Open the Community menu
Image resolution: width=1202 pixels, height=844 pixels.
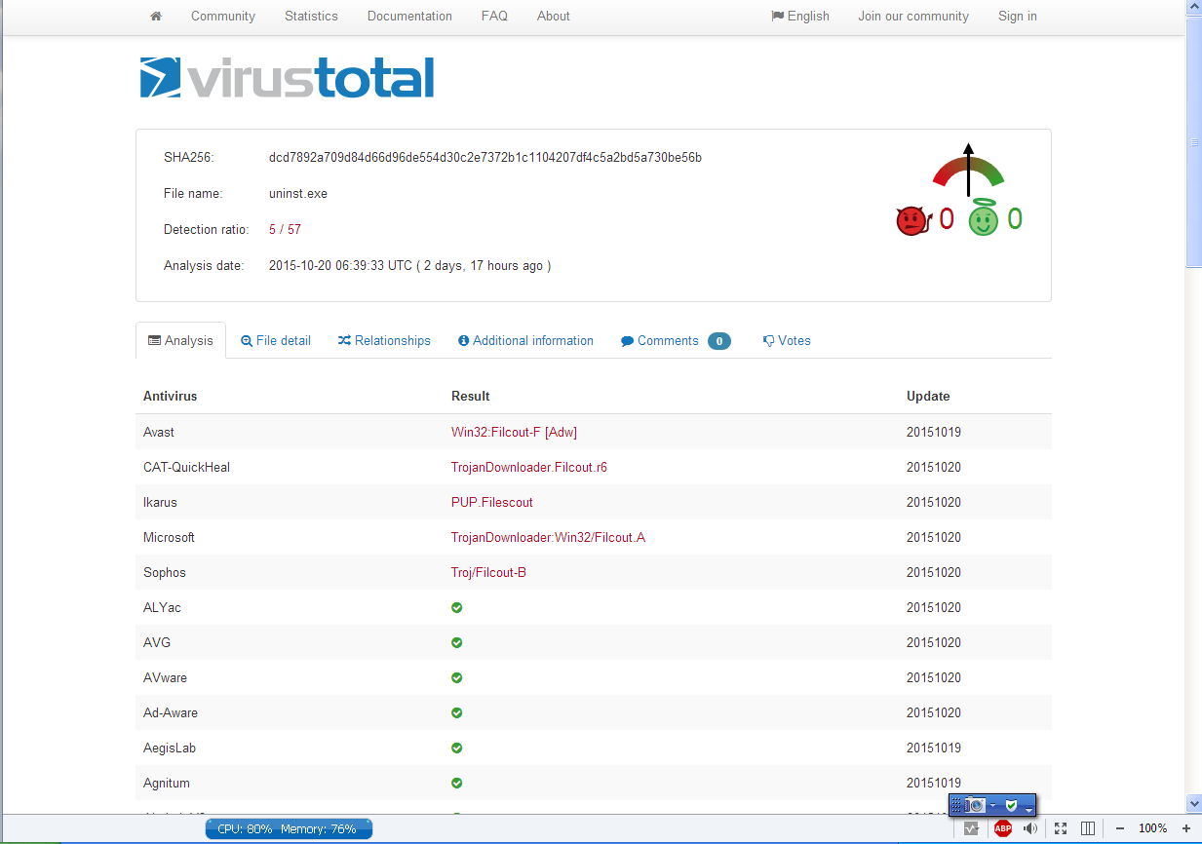(x=223, y=16)
